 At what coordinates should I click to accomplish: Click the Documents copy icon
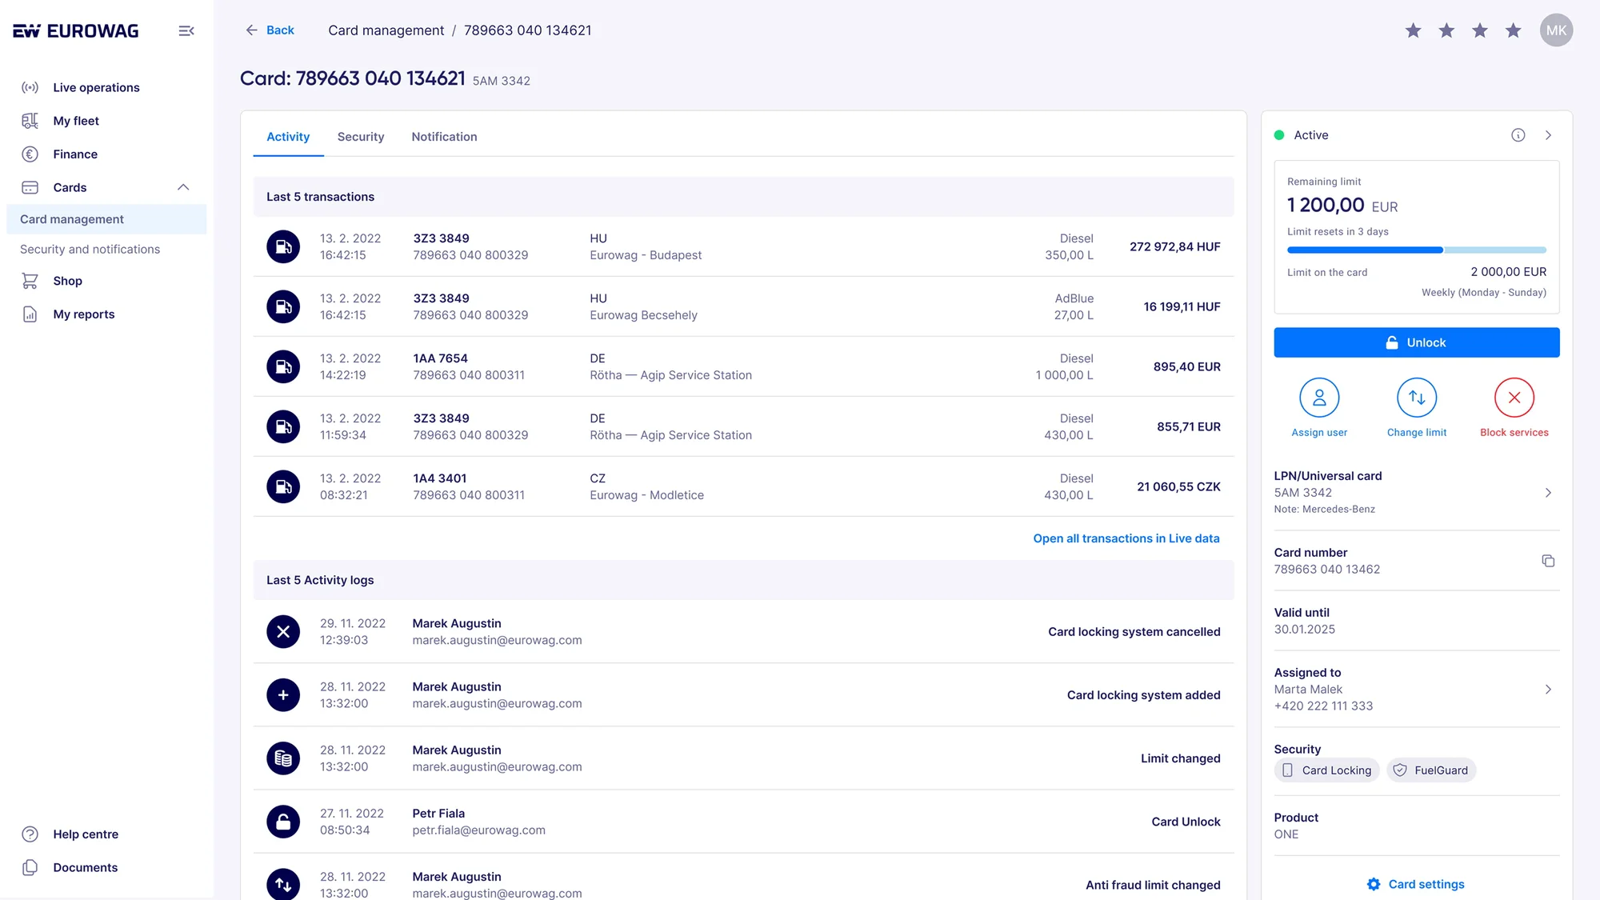(30, 868)
